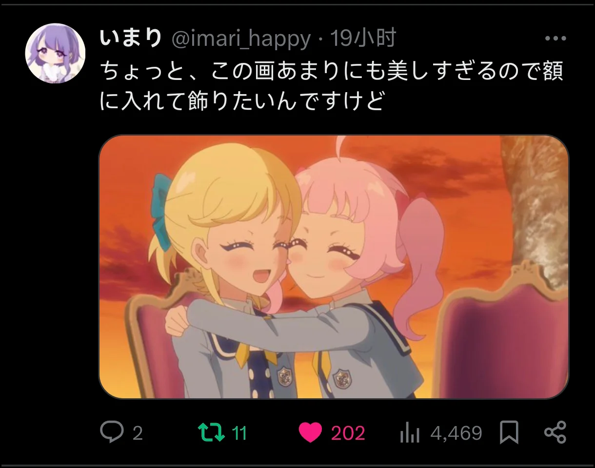The image size is (595, 468).
Task: Open the three-dot more options menu
Action: tap(555, 39)
